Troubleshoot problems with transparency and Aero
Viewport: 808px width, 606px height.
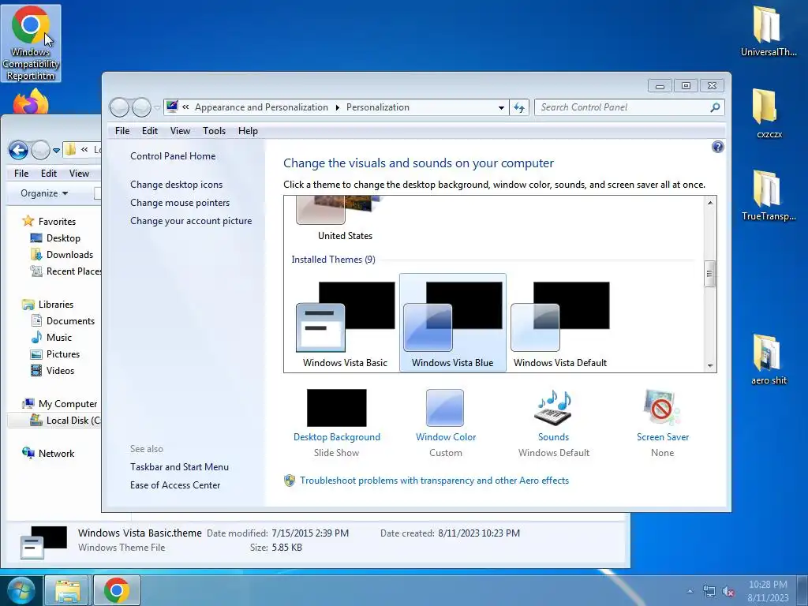click(x=435, y=481)
